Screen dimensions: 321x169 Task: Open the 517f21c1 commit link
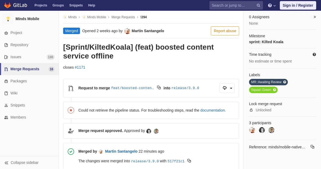pyautogui.click(x=176, y=161)
